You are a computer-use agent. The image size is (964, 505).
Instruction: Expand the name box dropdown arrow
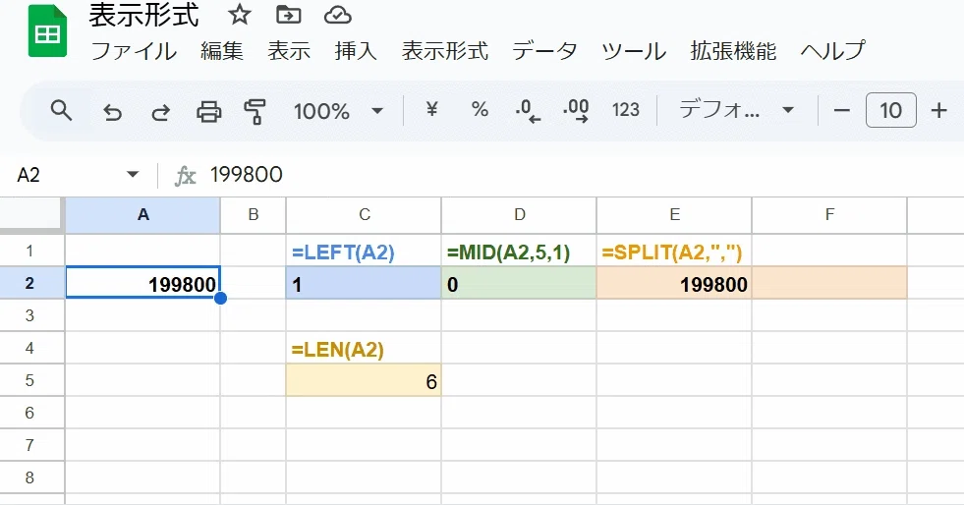pyautogui.click(x=133, y=175)
